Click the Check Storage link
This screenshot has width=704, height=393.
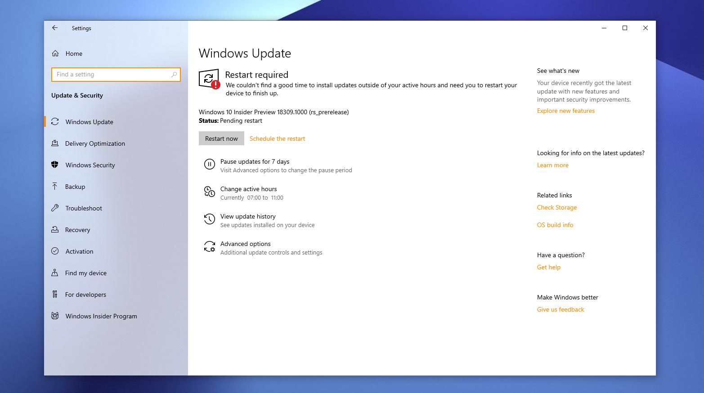(556, 207)
